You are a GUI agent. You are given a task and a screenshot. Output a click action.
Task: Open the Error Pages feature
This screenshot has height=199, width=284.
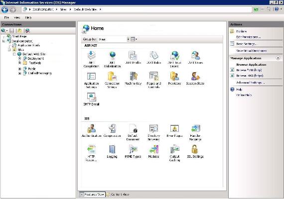click(174, 131)
